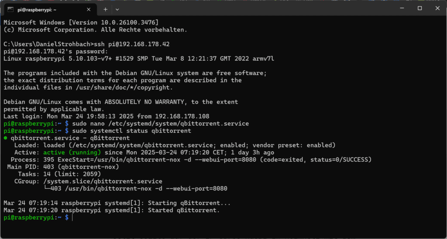Screen dimensions: 447x239
Task: Click the 'sudo systemctl status qbittorrent' command
Action: pos(132,131)
